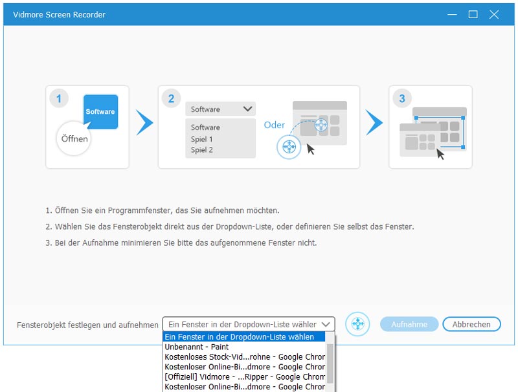Click the number 2 badge in the step illustration
This screenshot has height=392, width=518.
(171, 99)
